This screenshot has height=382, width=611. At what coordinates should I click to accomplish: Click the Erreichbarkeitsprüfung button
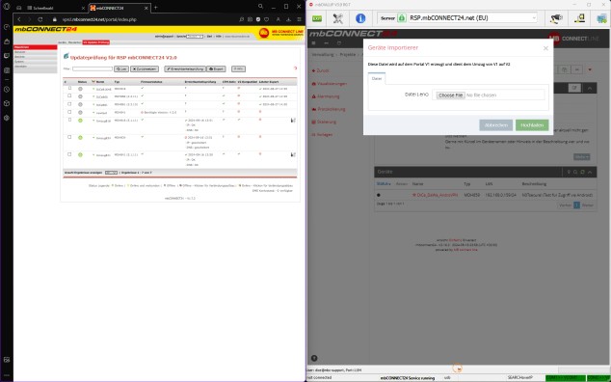[x=185, y=68]
